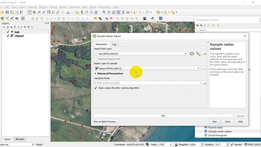261x147 pixels.
Task: Click the Map Tips speech bubble icon
Action: pyautogui.click(x=135, y=12)
